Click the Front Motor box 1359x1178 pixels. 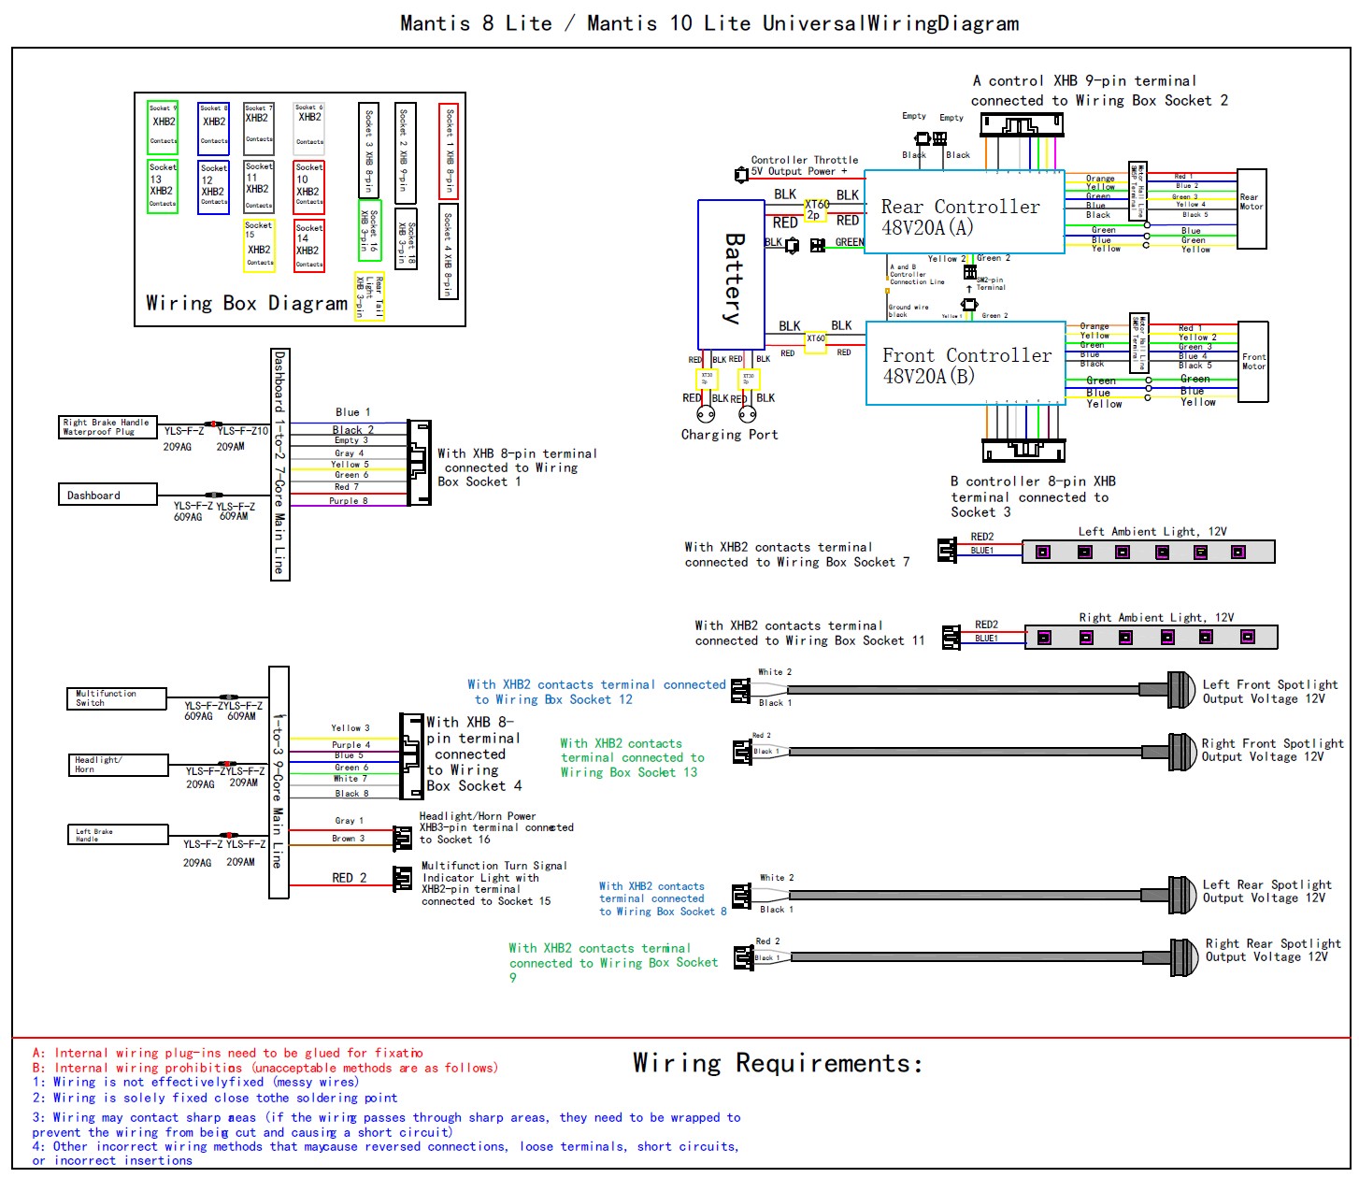pyautogui.click(x=1253, y=362)
